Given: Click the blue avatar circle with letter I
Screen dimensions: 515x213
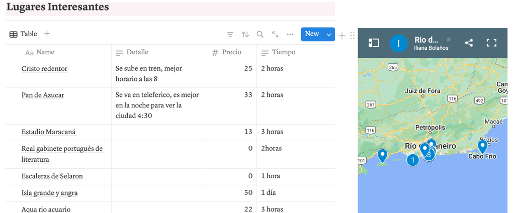Looking at the screenshot, I should point(398,43).
